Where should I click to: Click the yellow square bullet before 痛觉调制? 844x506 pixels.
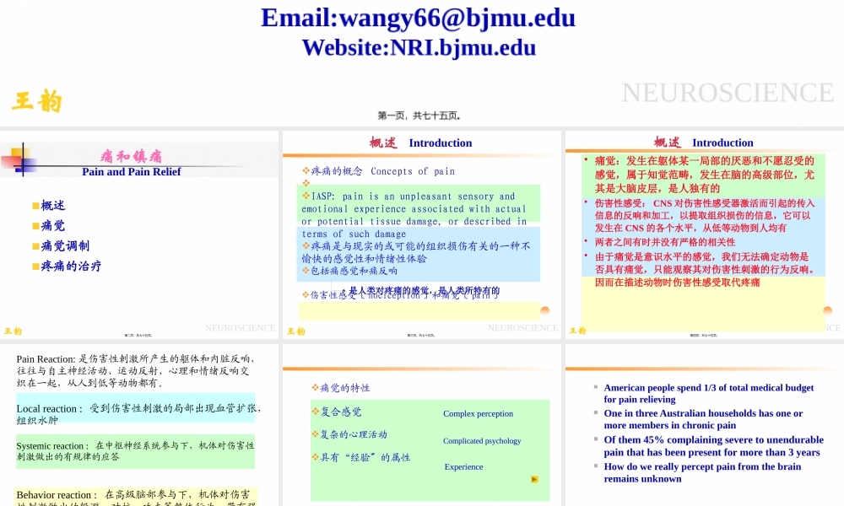tap(35, 246)
